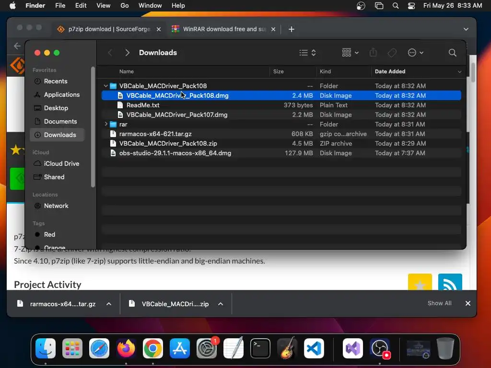
Task: Open Control Center in the menu bar
Action: [411, 6]
